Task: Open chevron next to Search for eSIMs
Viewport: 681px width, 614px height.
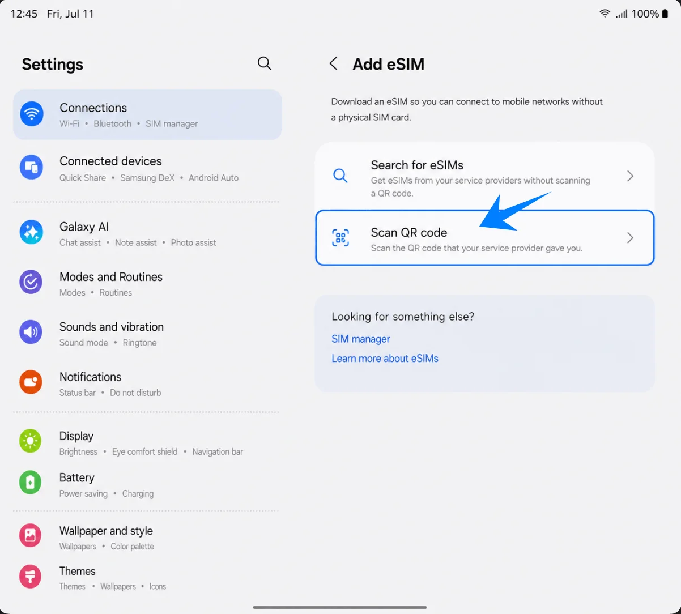Action: [630, 176]
